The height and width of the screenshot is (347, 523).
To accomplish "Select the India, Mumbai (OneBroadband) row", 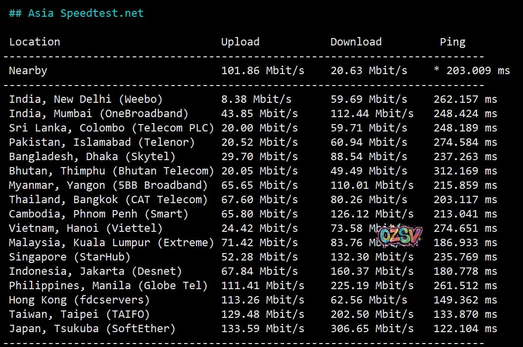I will 98,114.
